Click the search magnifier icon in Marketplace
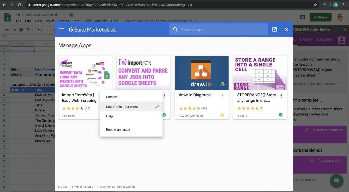The height and width of the screenshot is (192, 349). 176,29
